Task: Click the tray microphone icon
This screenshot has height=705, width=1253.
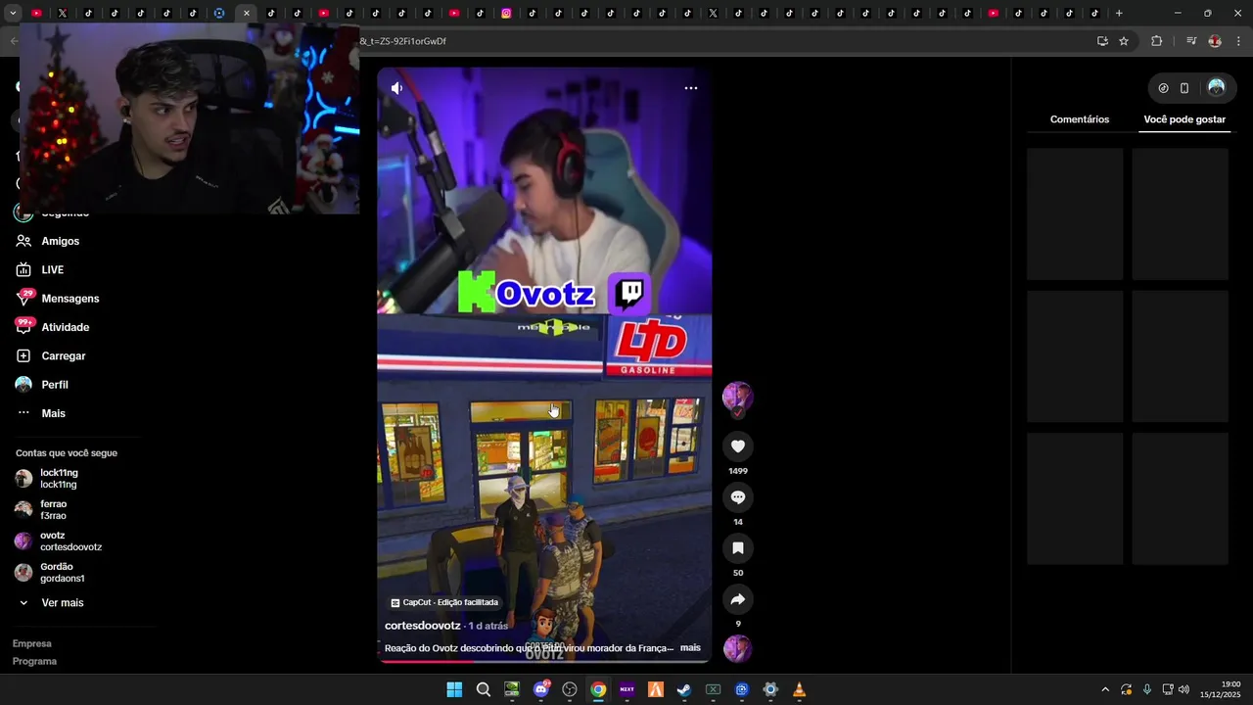Action: point(1147,689)
